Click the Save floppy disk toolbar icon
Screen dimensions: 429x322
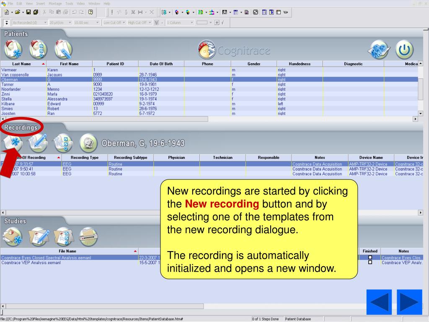(x=28, y=12)
